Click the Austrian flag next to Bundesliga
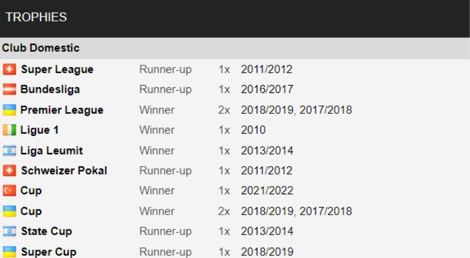 click(x=9, y=89)
